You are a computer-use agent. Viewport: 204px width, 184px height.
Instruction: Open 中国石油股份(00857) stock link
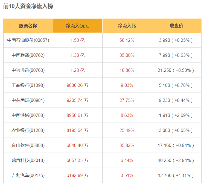coord(28,40)
